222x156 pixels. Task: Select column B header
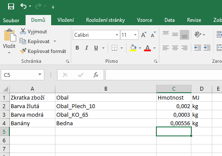(106, 89)
